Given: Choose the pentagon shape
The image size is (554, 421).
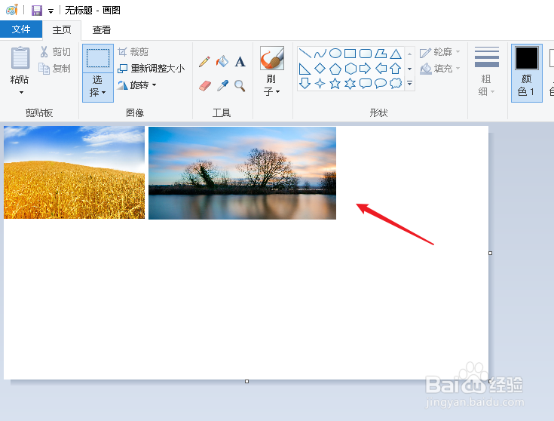Looking at the screenshot, I should (335, 69).
